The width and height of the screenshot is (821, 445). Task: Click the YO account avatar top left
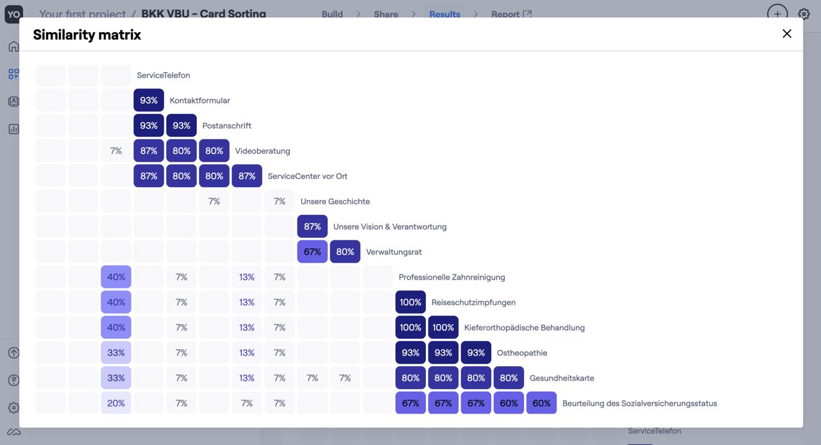tap(13, 13)
